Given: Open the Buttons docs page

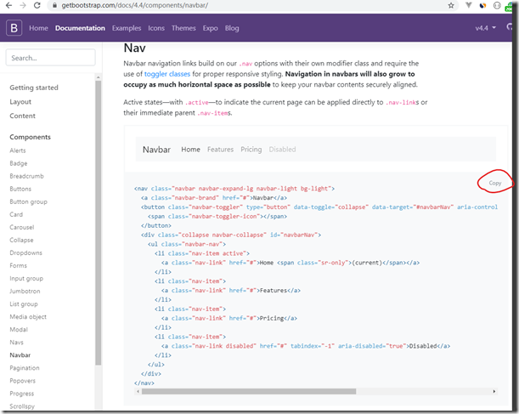Looking at the screenshot, I should click(x=20, y=189).
